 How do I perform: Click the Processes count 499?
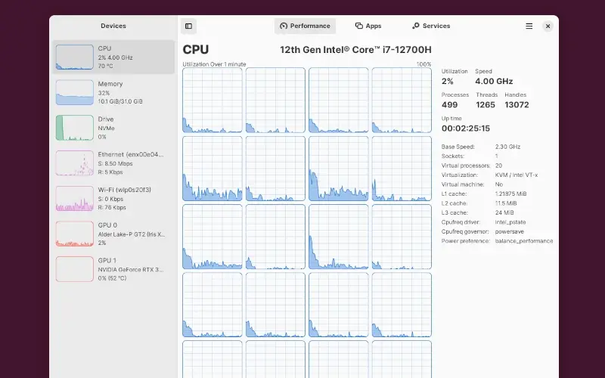click(449, 104)
